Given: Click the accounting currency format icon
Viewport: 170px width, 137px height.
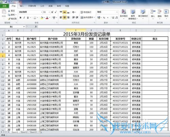Looking at the screenshot, I should click(99, 18).
